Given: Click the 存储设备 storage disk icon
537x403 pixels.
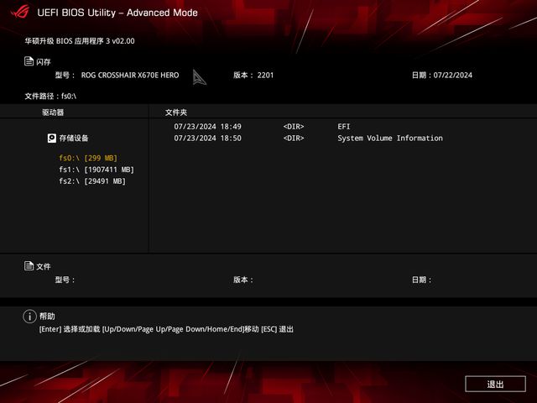Looking at the screenshot, I should click(52, 138).
